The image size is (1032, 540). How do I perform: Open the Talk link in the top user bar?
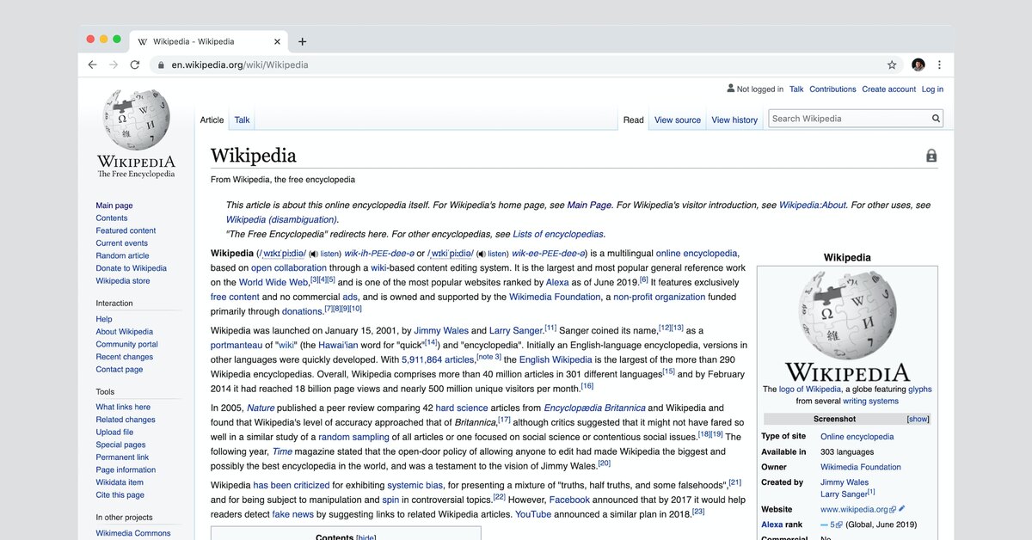coord(796,89)
